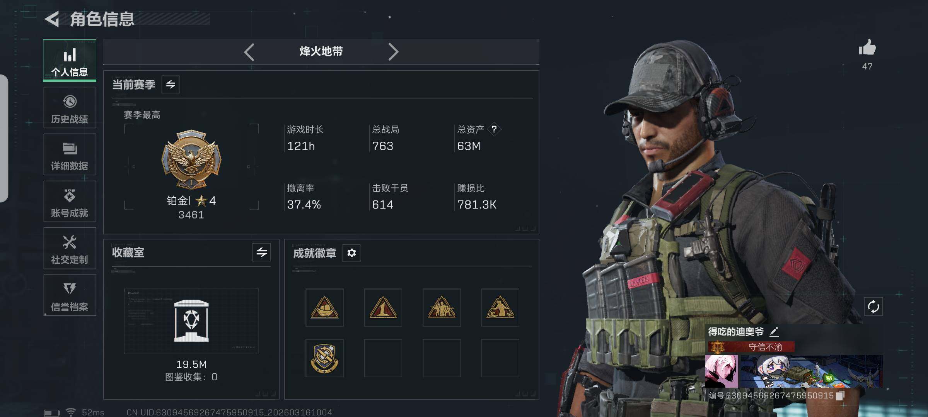Switch to previous mode with left chevron
928x417 pixels.
pos(249,52)
